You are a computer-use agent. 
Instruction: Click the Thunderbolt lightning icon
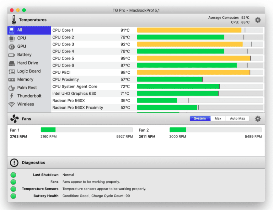[12, 96]
